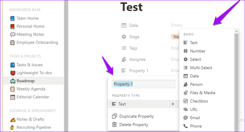Click the Property 1 name input field
This screenshot has height=132, width=245.
(143, 84)
